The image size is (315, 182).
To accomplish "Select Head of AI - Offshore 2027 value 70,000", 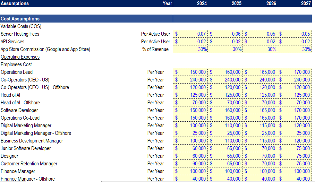I will coord(295,103).
